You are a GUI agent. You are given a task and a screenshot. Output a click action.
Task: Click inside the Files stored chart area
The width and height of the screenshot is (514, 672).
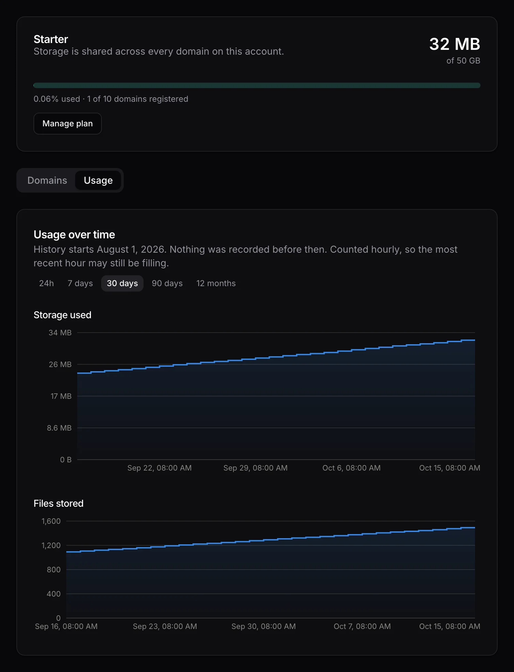coord(271,570)
